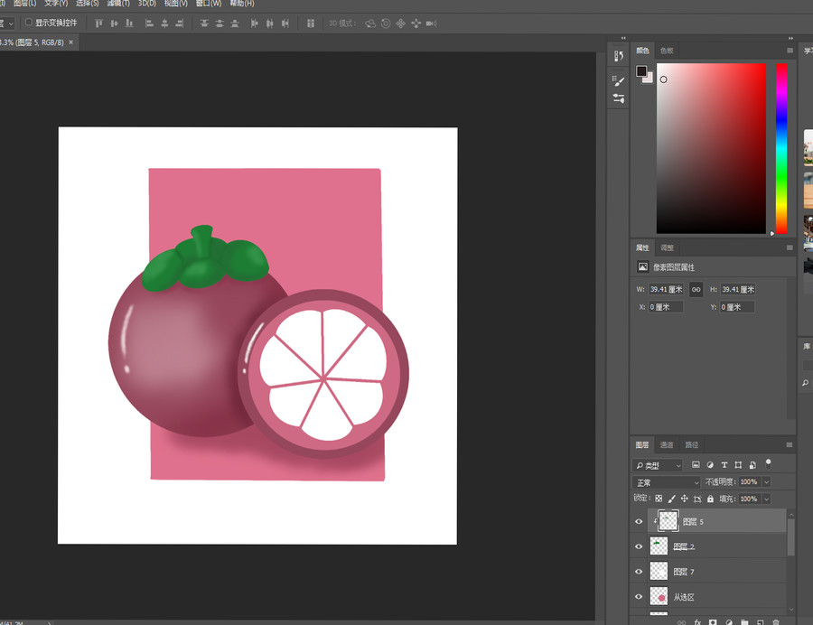Click the align right edges icon
Viewport: 813px width, 625px height.
point(180,23)
